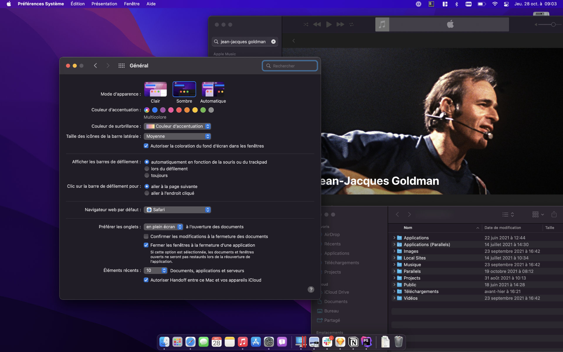Open the help question mark button

coord(311,290)
